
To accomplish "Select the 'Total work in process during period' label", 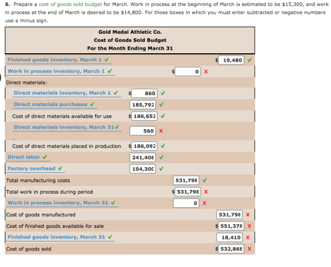I will click(x=50, y=192).
